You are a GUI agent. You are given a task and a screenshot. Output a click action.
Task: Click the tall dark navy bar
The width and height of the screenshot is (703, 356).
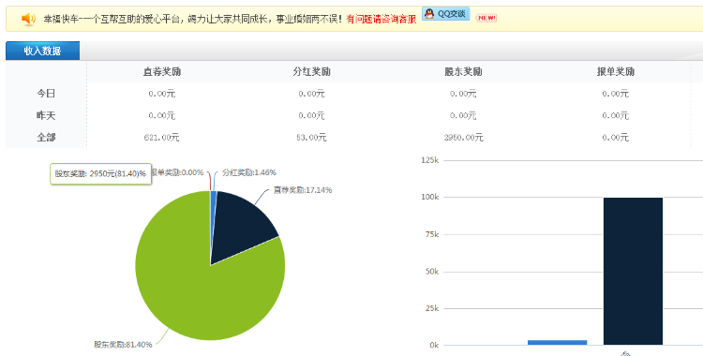coord(633,272)
